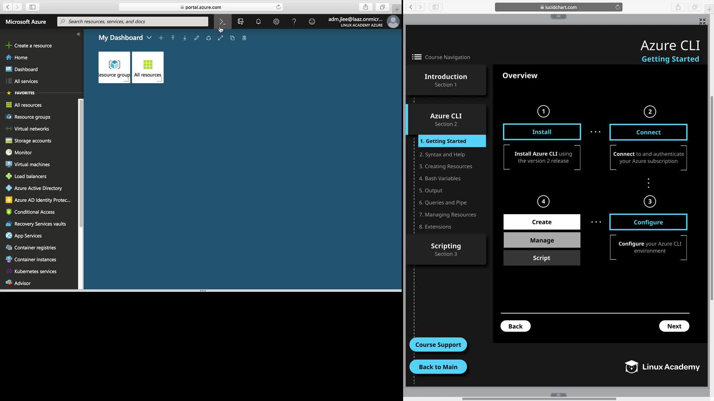Screen dimensions: 714x401
Task: Open the All resources dashboard tile
Action: pyautogui.click(x=148, y=67)
